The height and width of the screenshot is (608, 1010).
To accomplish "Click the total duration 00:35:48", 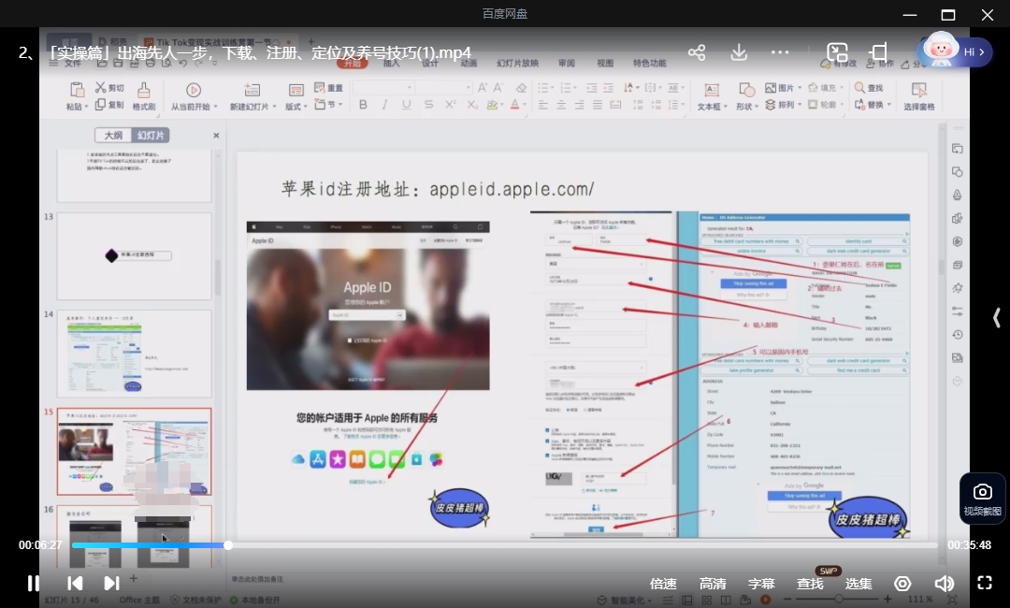I will [x=970, y=545].
